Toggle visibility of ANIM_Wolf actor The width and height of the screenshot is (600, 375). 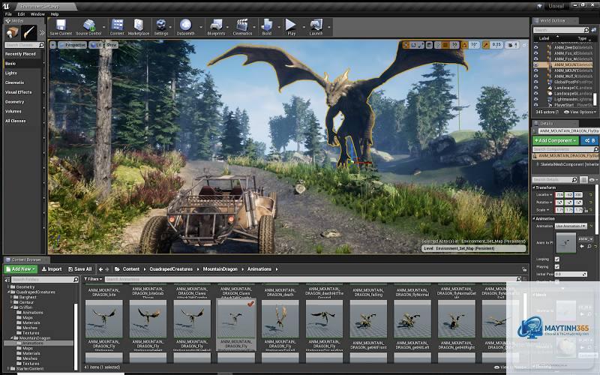(x=536, y=76)
